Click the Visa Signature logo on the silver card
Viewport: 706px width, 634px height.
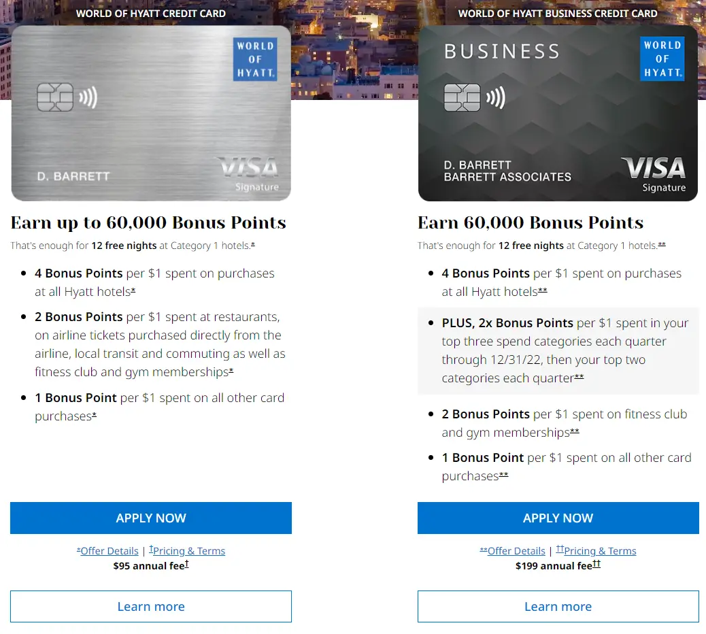click(x=248, y=174)
